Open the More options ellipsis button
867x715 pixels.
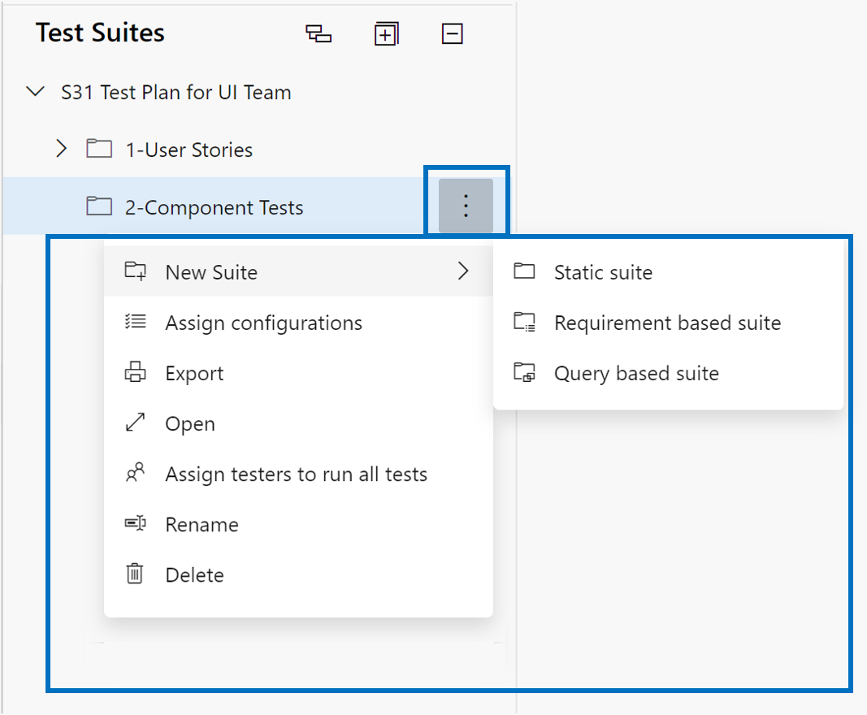(x=466, y=206)
